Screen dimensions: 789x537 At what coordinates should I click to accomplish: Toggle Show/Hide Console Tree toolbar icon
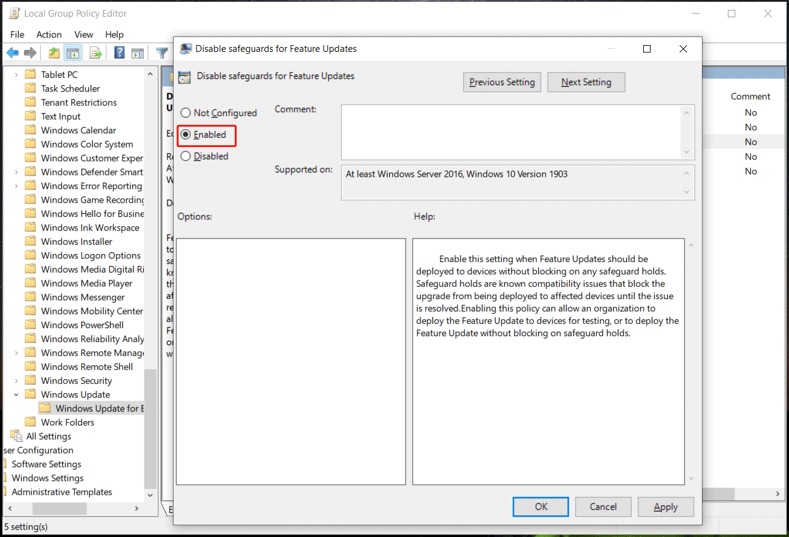73,53
